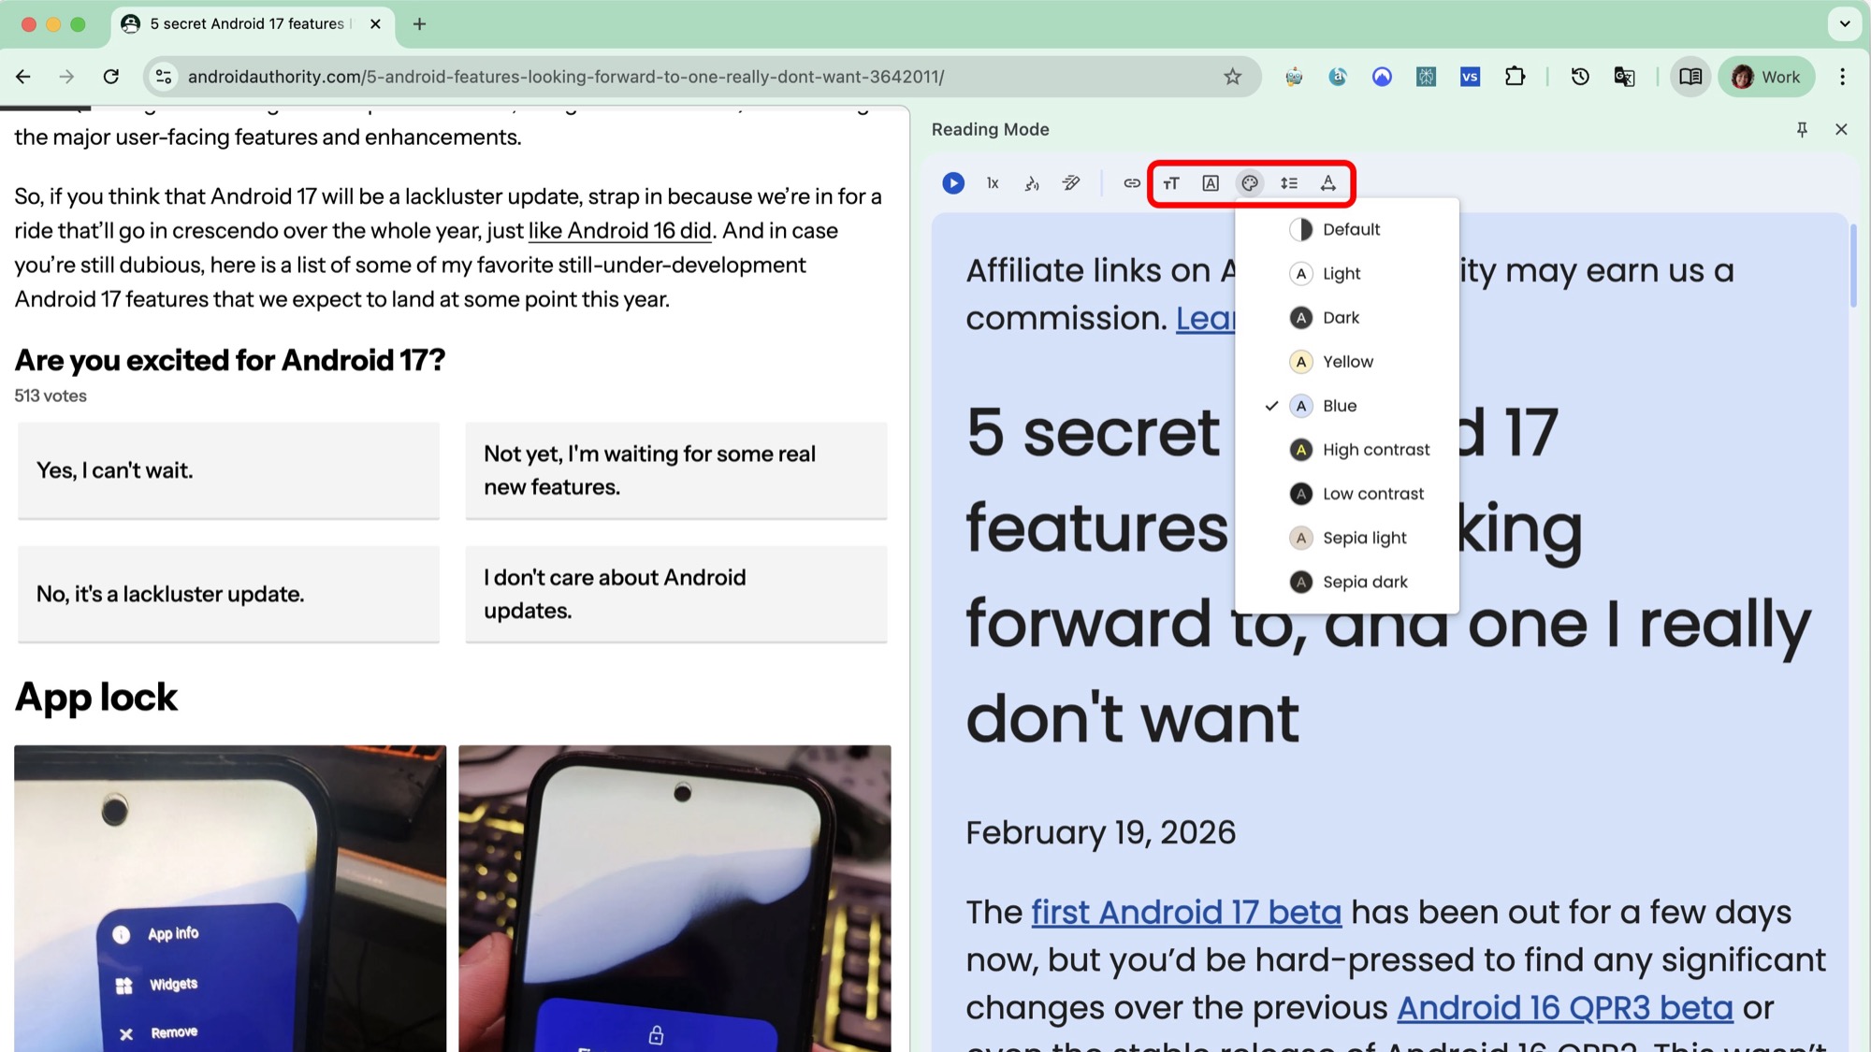Open a new browser tab

(418, 24)
